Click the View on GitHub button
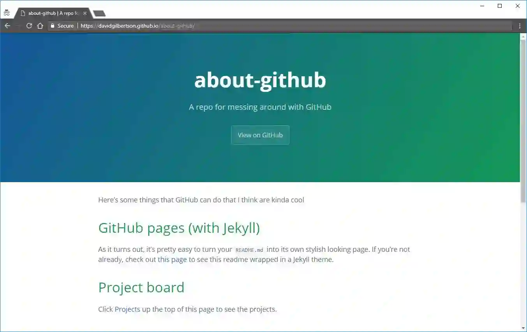The height and width of the screenshot is (332, 527). pyautogui.click(x=260, y=135)
